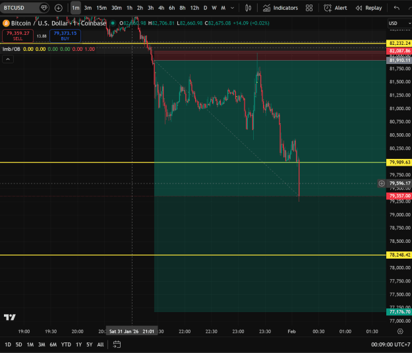Screen dimensions: 412x353
Task: Set date range to 3M
Action: point(42,344)
